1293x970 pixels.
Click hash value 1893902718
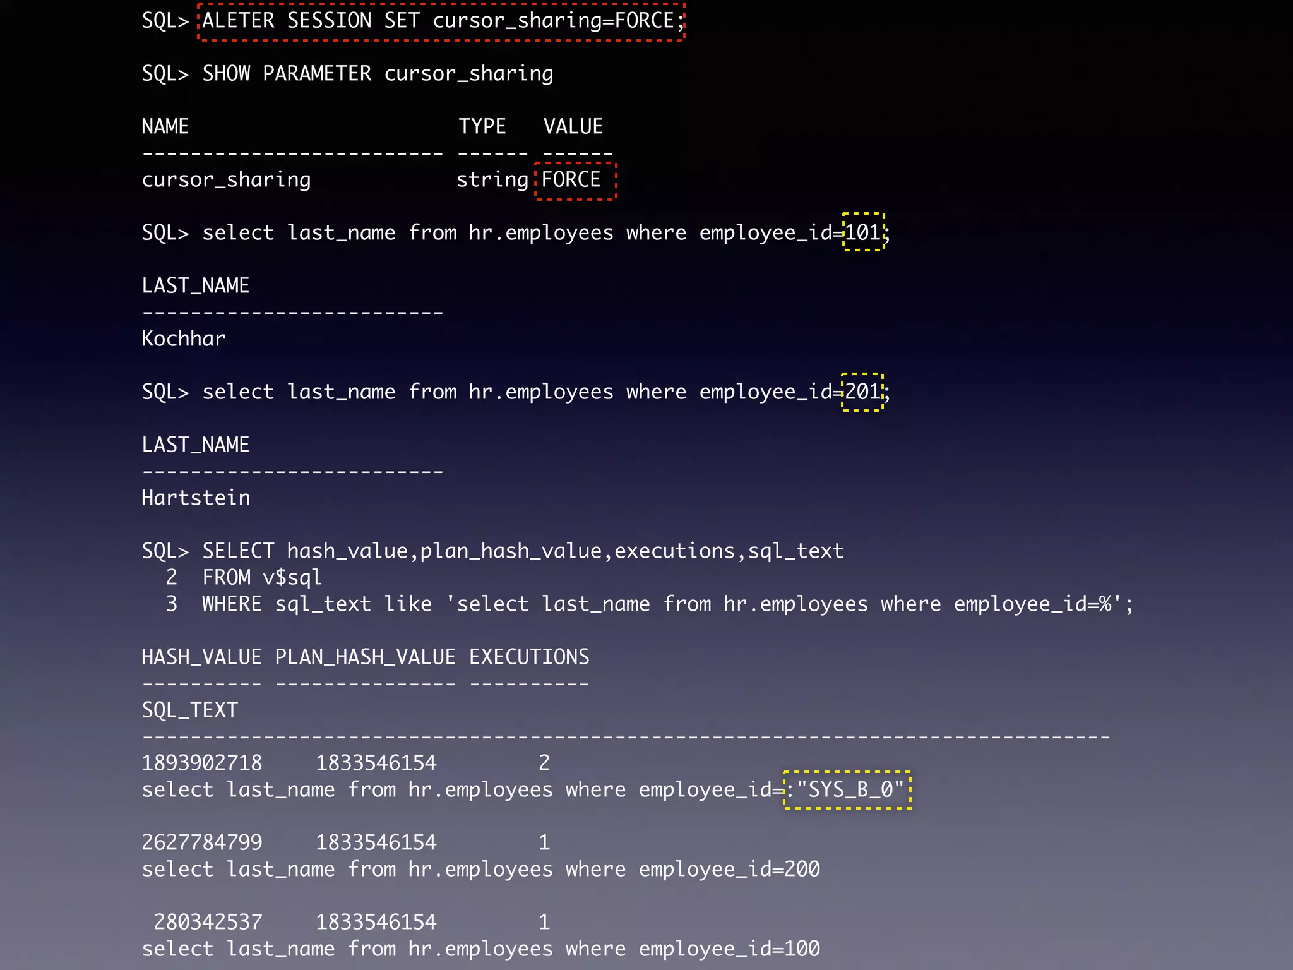point(202,763)
